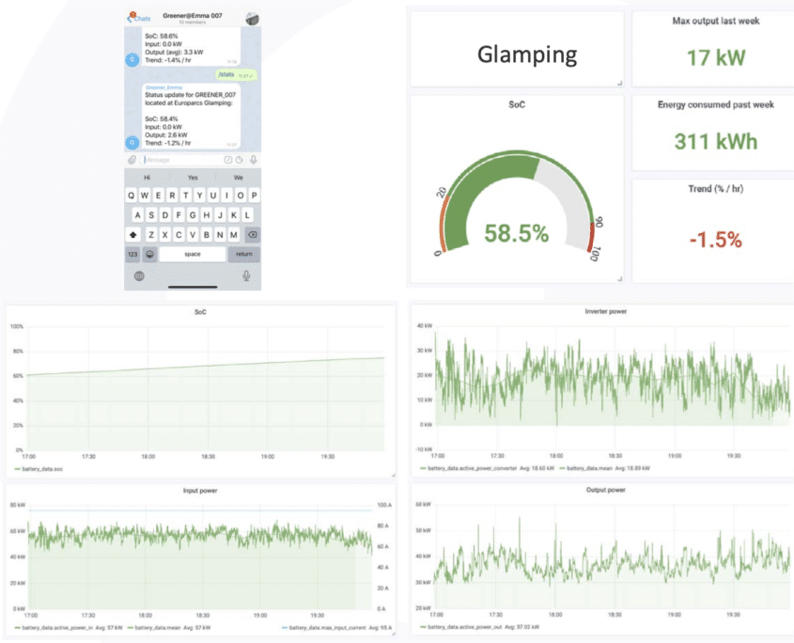The height and width of the screenshot is (643, 794).
Task: Tap the attachment paperclip icon
Action: tap(132, 160)
